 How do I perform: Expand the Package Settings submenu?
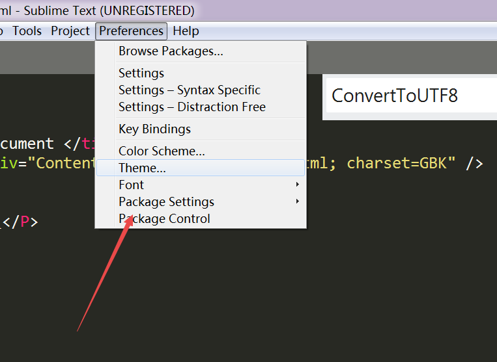201,201
